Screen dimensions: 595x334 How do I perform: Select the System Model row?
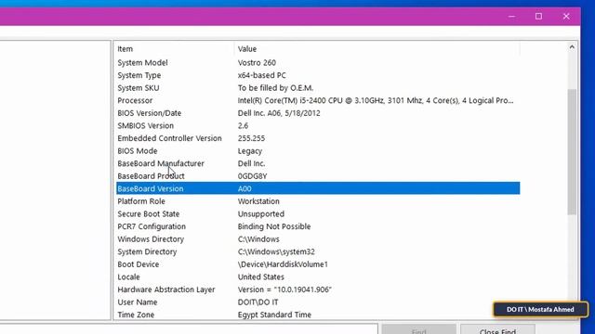[x=318, y=62]
